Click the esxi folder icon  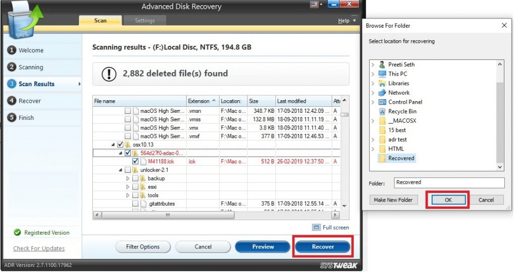pos(143,187)
